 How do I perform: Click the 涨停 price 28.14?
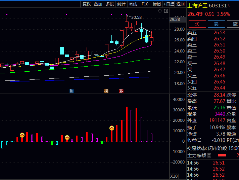219,95
